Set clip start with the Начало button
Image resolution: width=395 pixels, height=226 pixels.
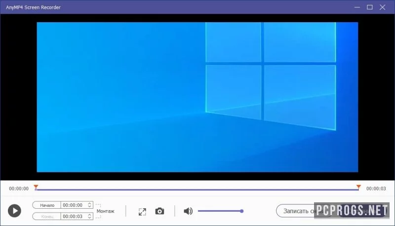point(46,205)
